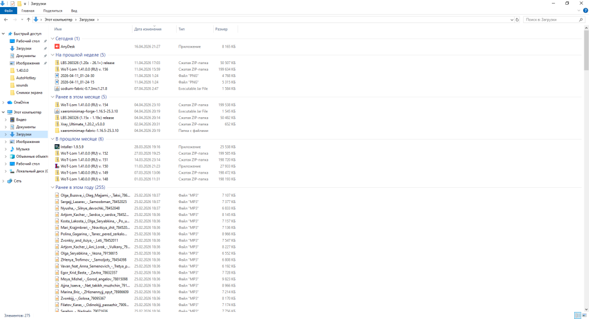Expand the OneDrive tree node

point(4,102)
